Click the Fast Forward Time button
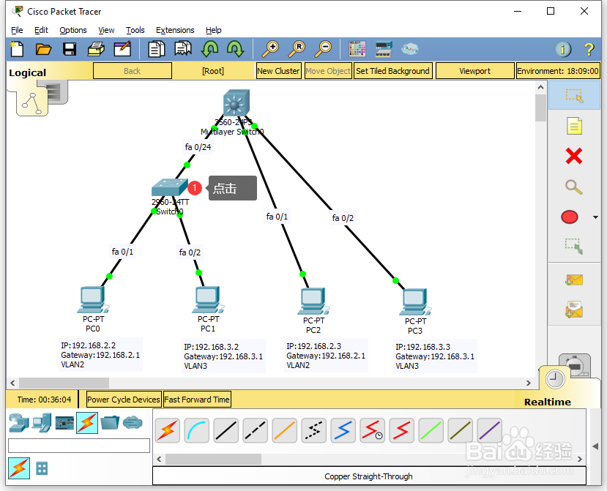The height and width of the screenshot is (491, 607). coord(197,400)
